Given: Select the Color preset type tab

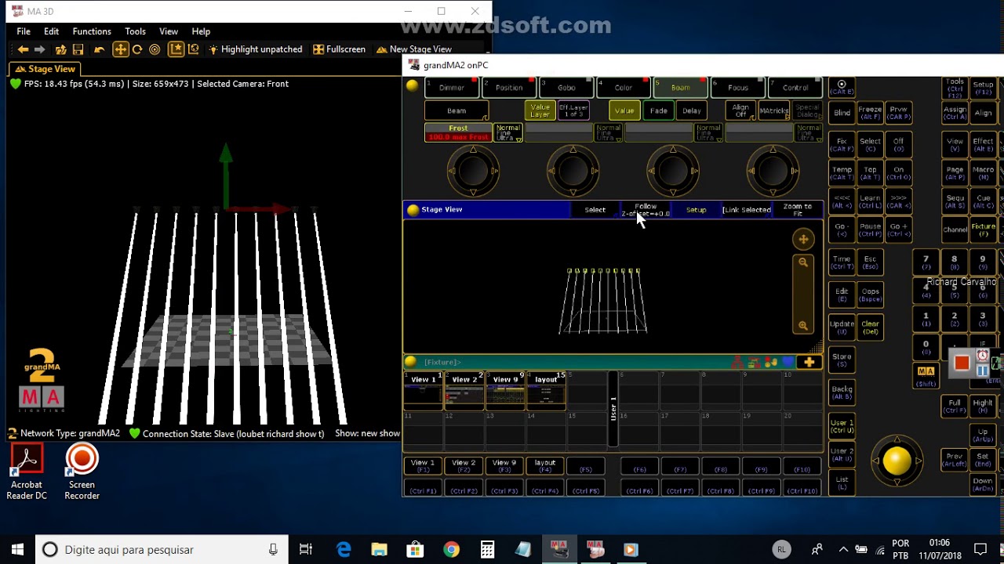Looking at the screenshot, I should click(x=623, y=87).
